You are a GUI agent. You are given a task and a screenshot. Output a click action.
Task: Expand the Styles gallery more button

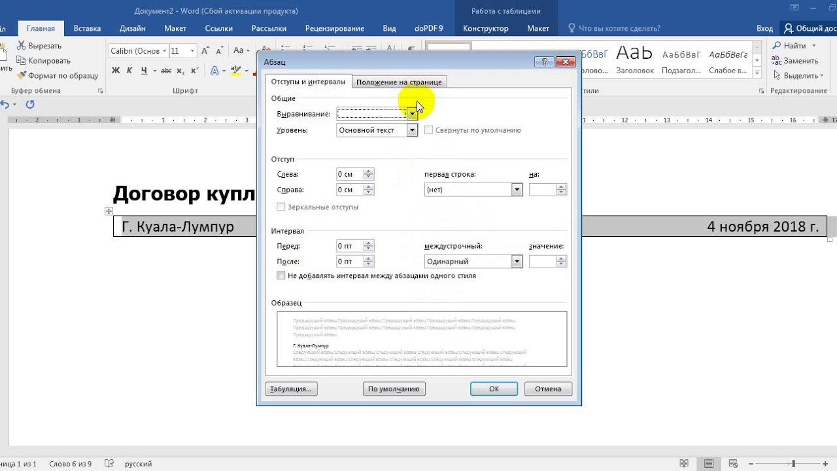[757, 72]
